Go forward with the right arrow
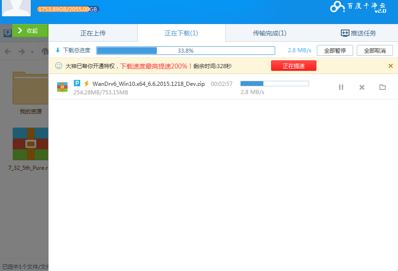The image size is (398, 271). pos(22,52)
